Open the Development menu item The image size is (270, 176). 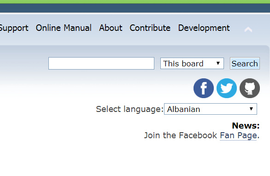click(x=204, y=28)
